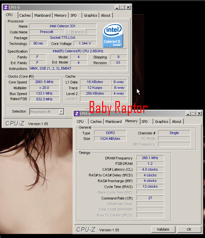
Task: Switch to Memory tab in the CPU window
Action: click(x=60, y=15)
